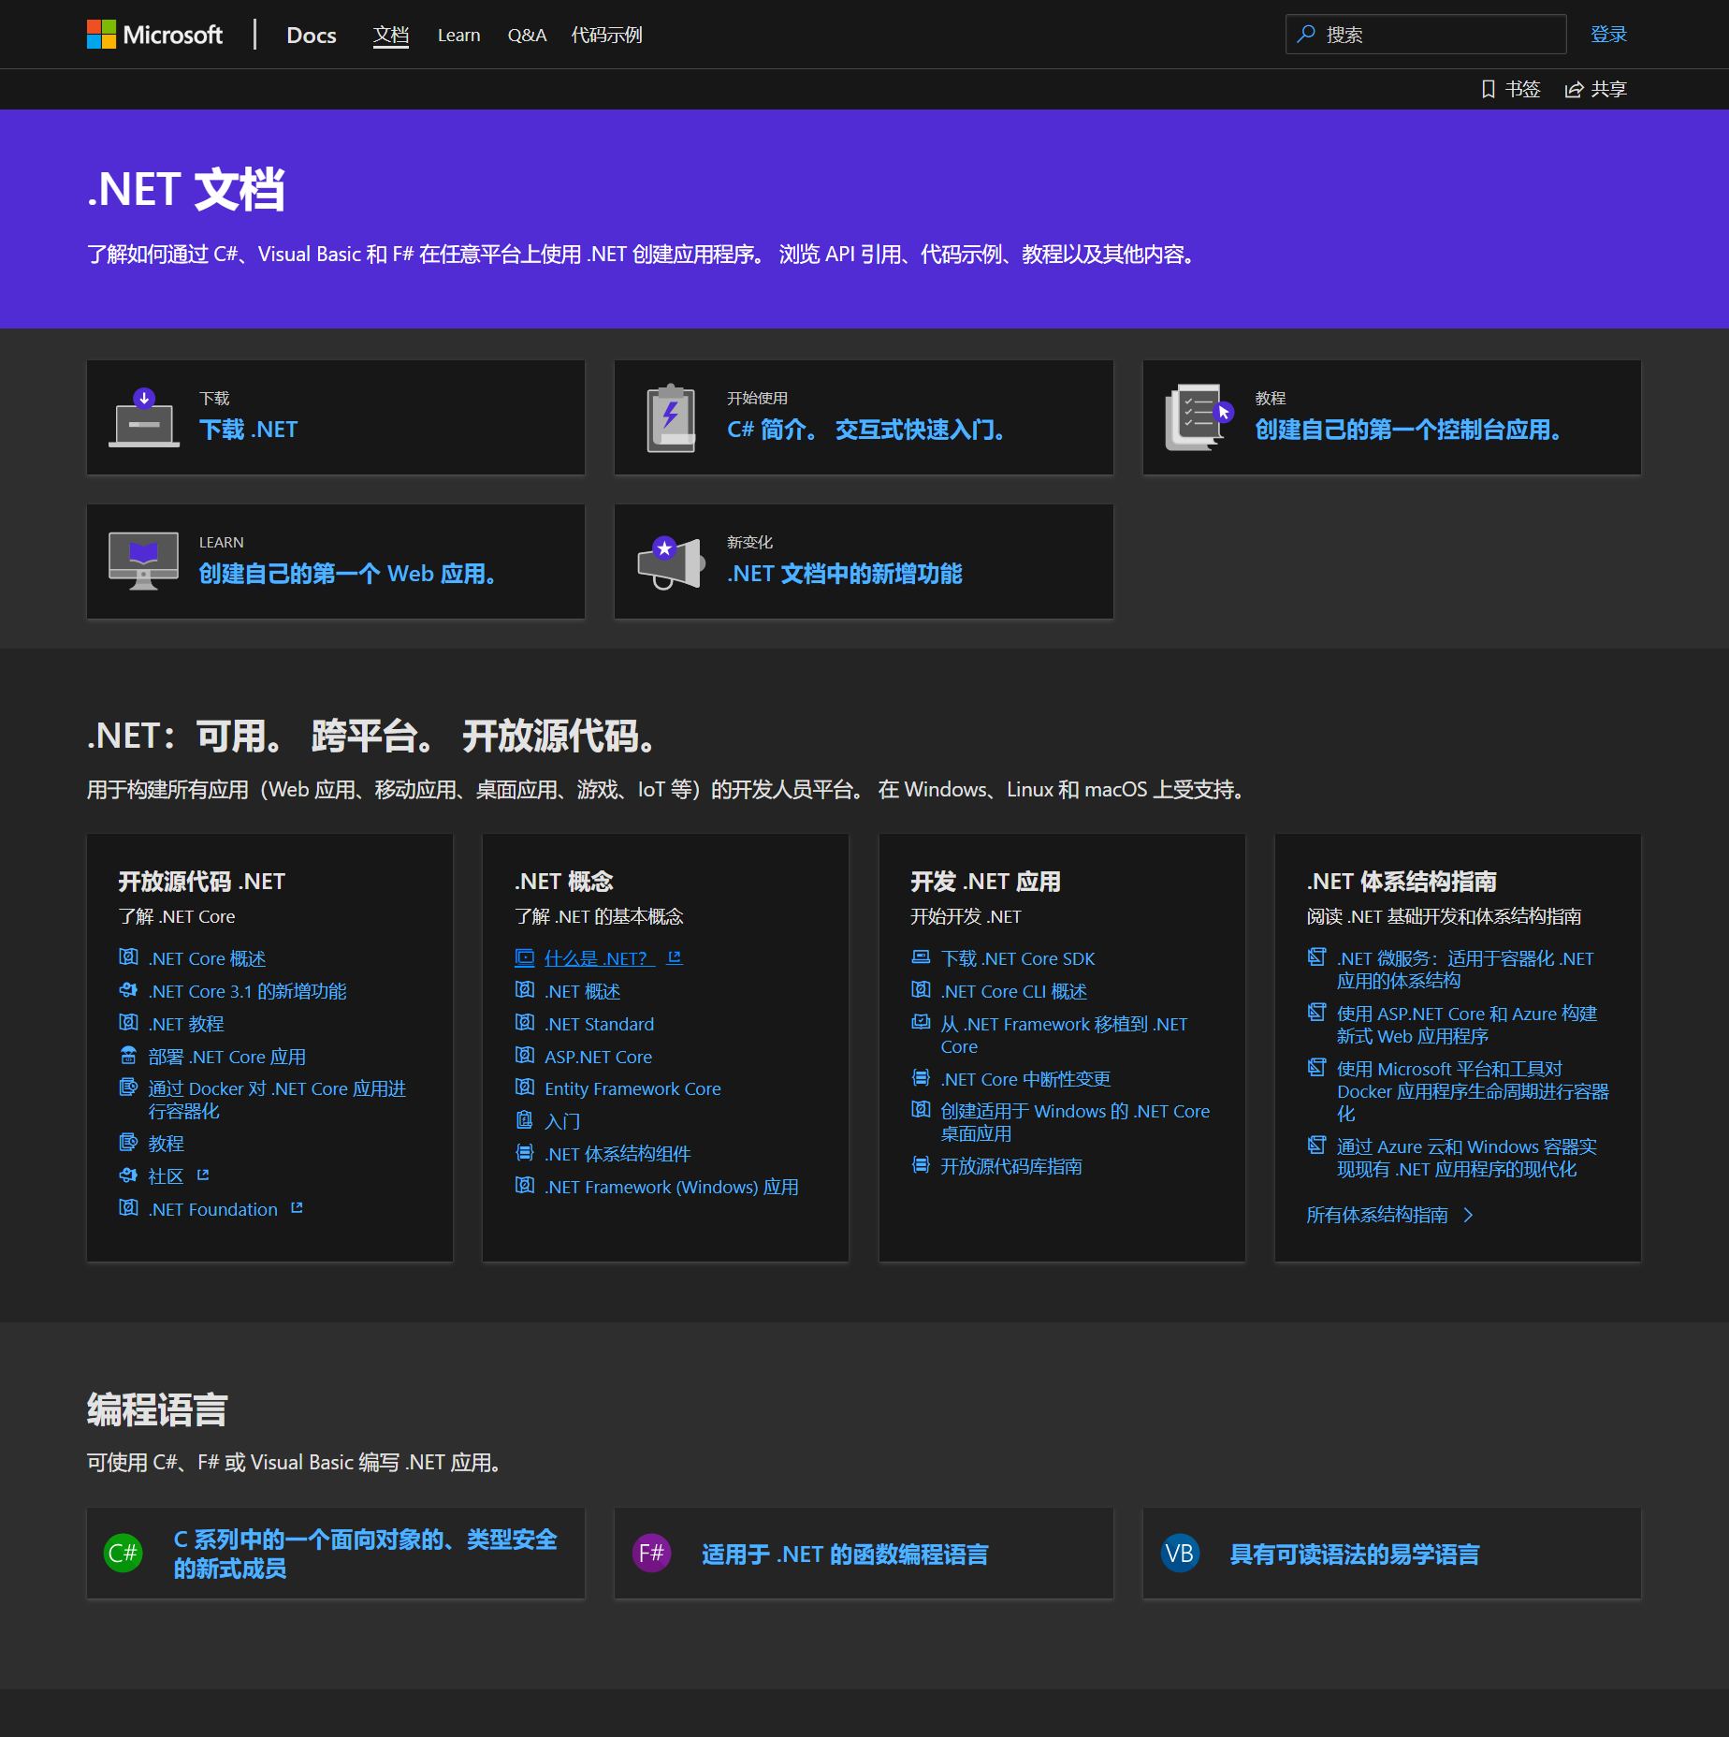Open 创建自己的第一个控制台应用 link
The image size is (1729, 1737).
[x=1408, y=430]
